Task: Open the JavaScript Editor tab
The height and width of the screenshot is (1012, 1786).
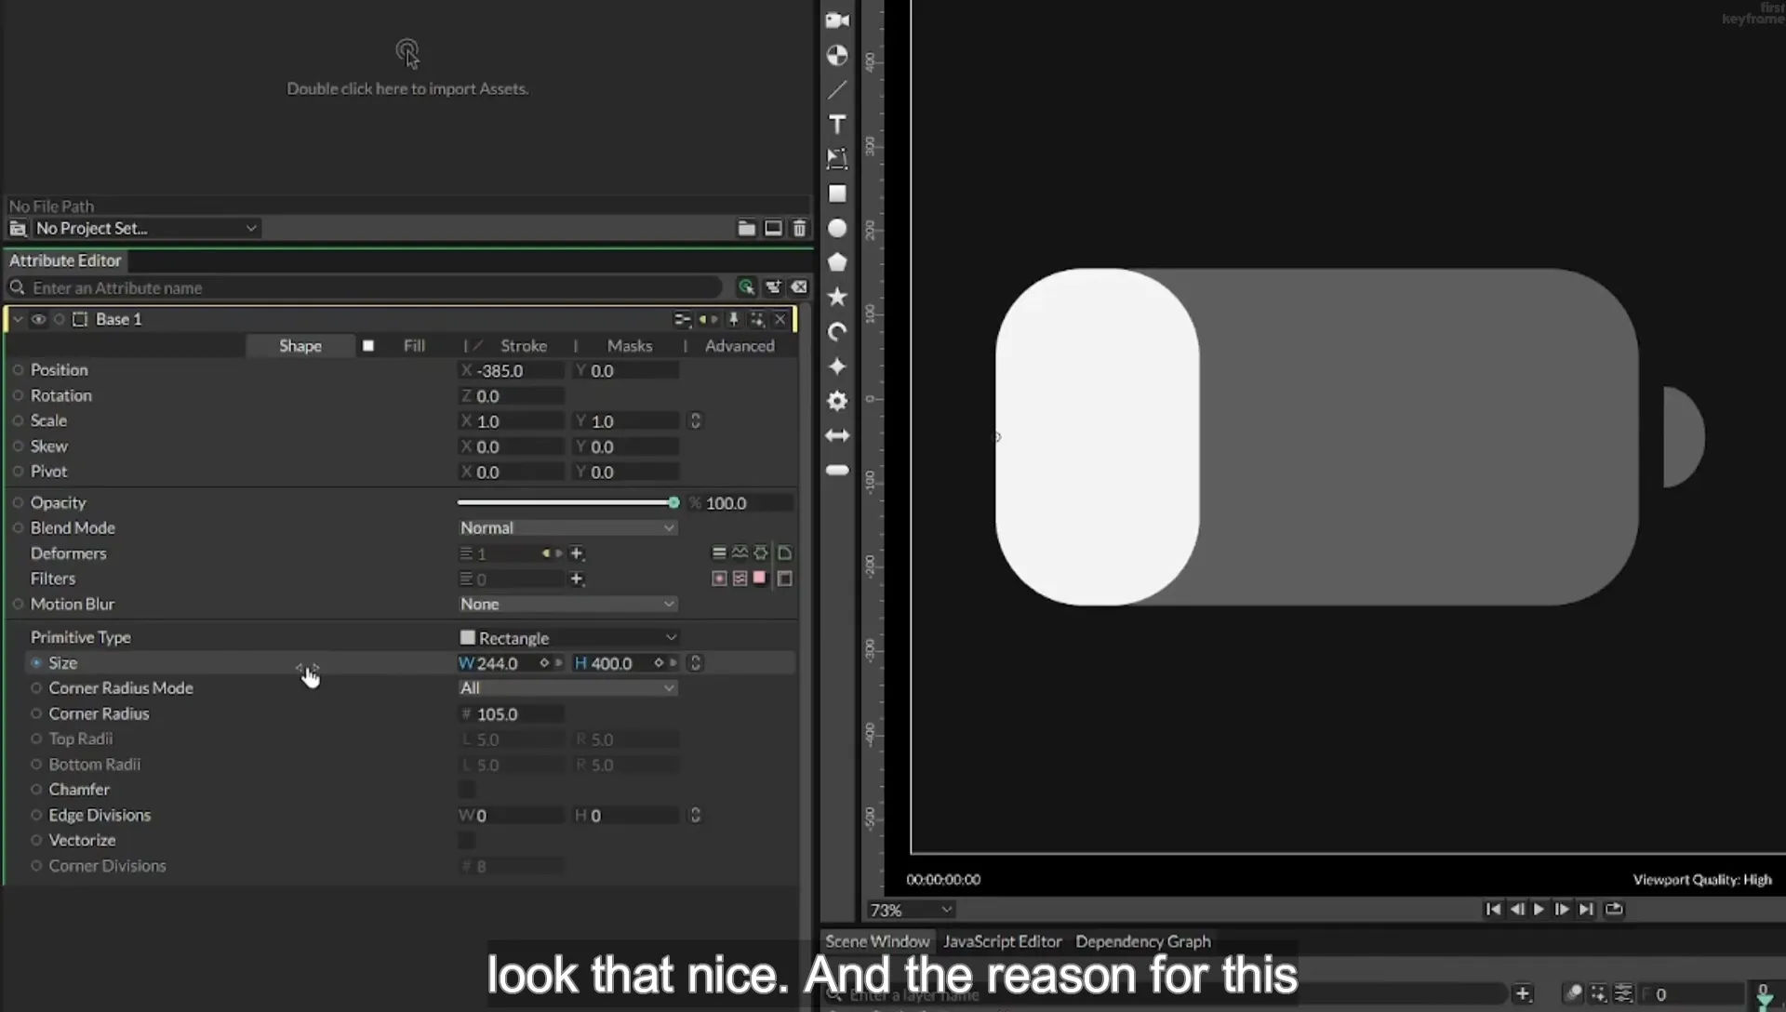Action: (x=1002, y=941)
